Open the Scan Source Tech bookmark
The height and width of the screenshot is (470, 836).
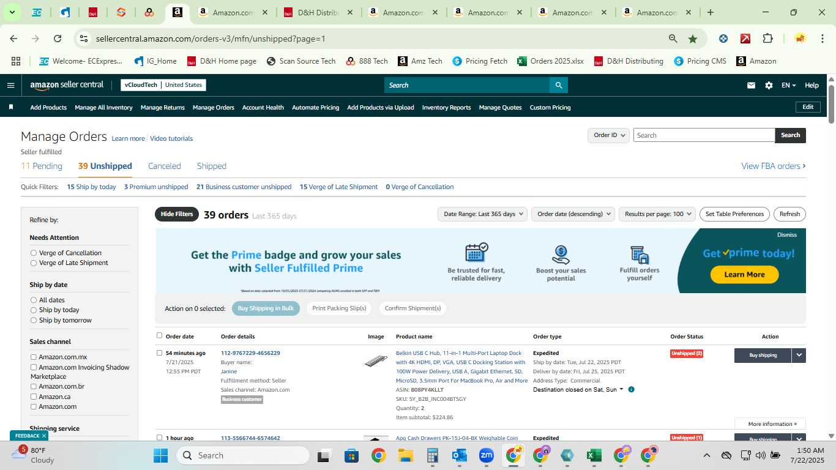pos(300,61)
